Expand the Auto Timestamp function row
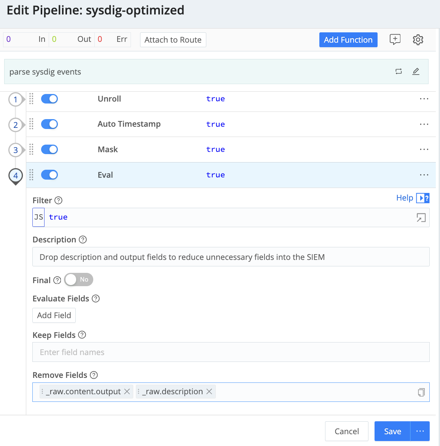440x446 pixels. coord(231,124)
